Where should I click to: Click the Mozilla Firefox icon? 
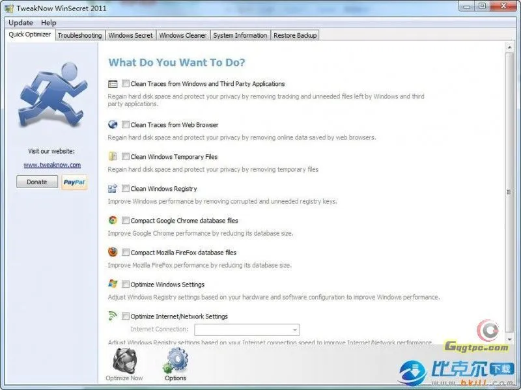point(113,252)
